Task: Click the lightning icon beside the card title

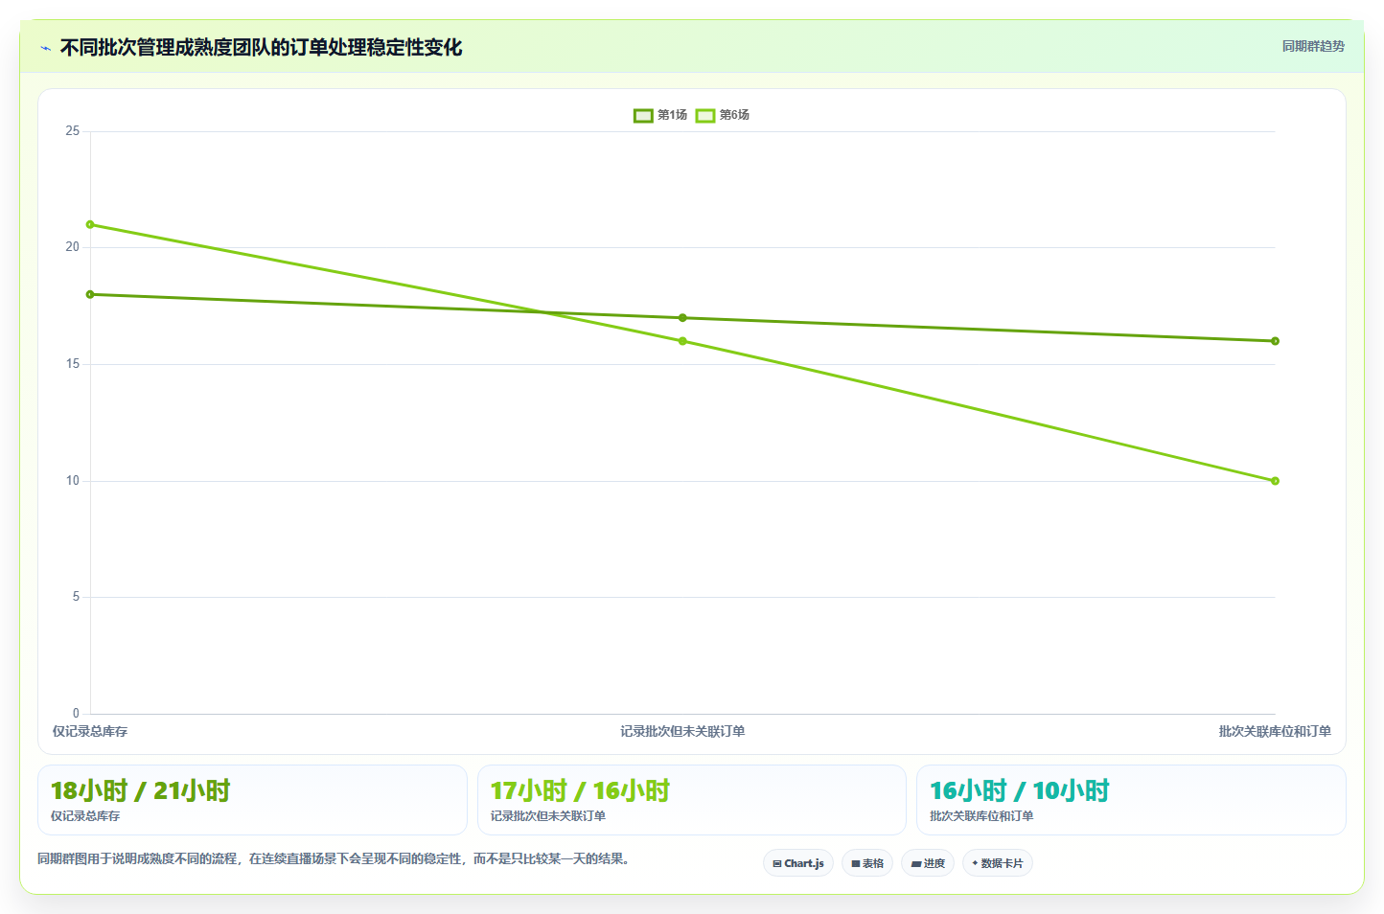Action: 45,48
